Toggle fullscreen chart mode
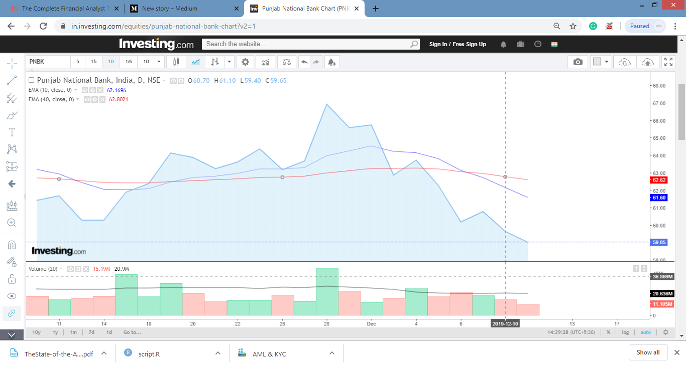 [668, 62]
